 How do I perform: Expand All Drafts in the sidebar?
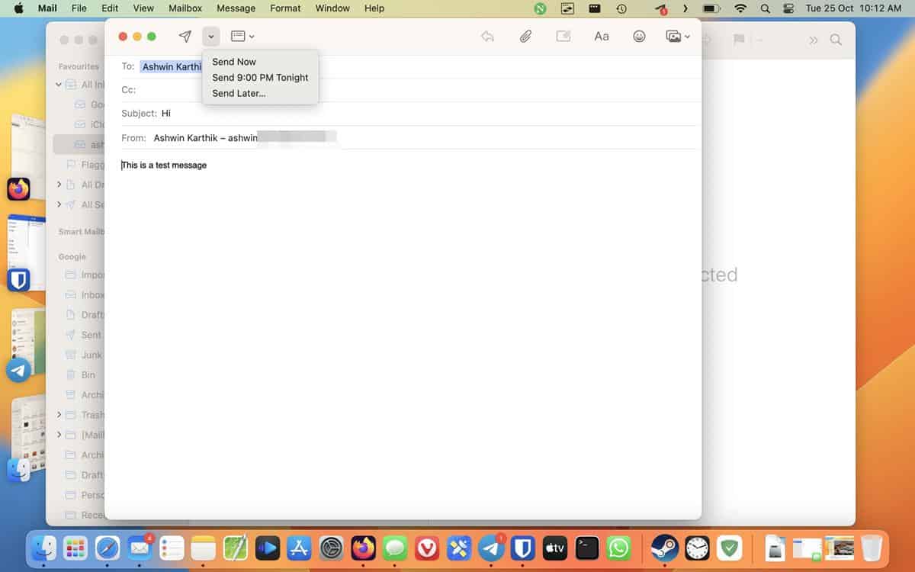pyautogui.click(x=59, y=184)
